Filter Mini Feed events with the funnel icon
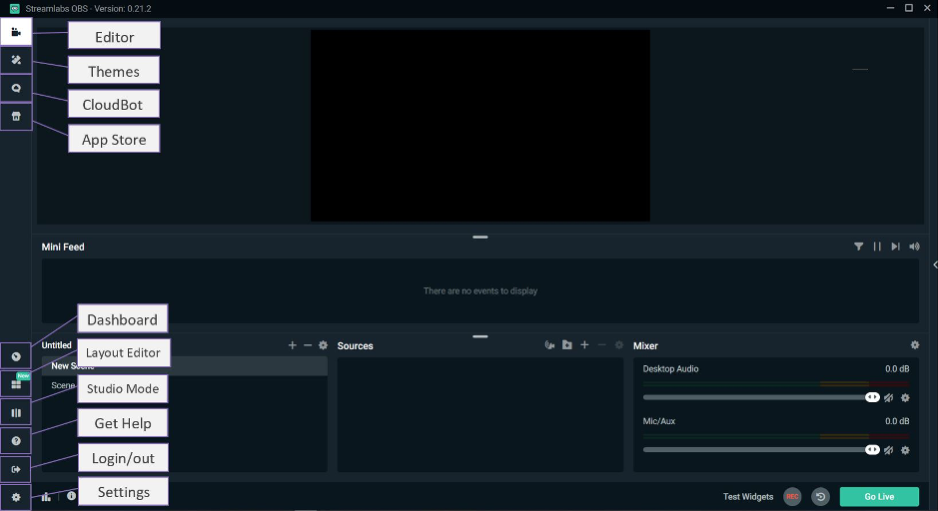 tap(858, 247)
